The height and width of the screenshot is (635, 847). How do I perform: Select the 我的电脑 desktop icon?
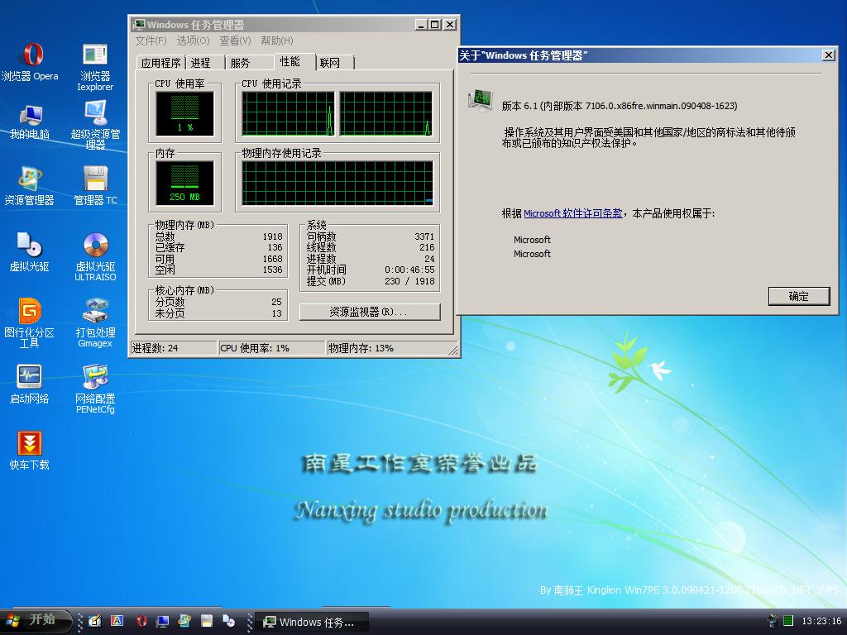[x=30, y=122]
